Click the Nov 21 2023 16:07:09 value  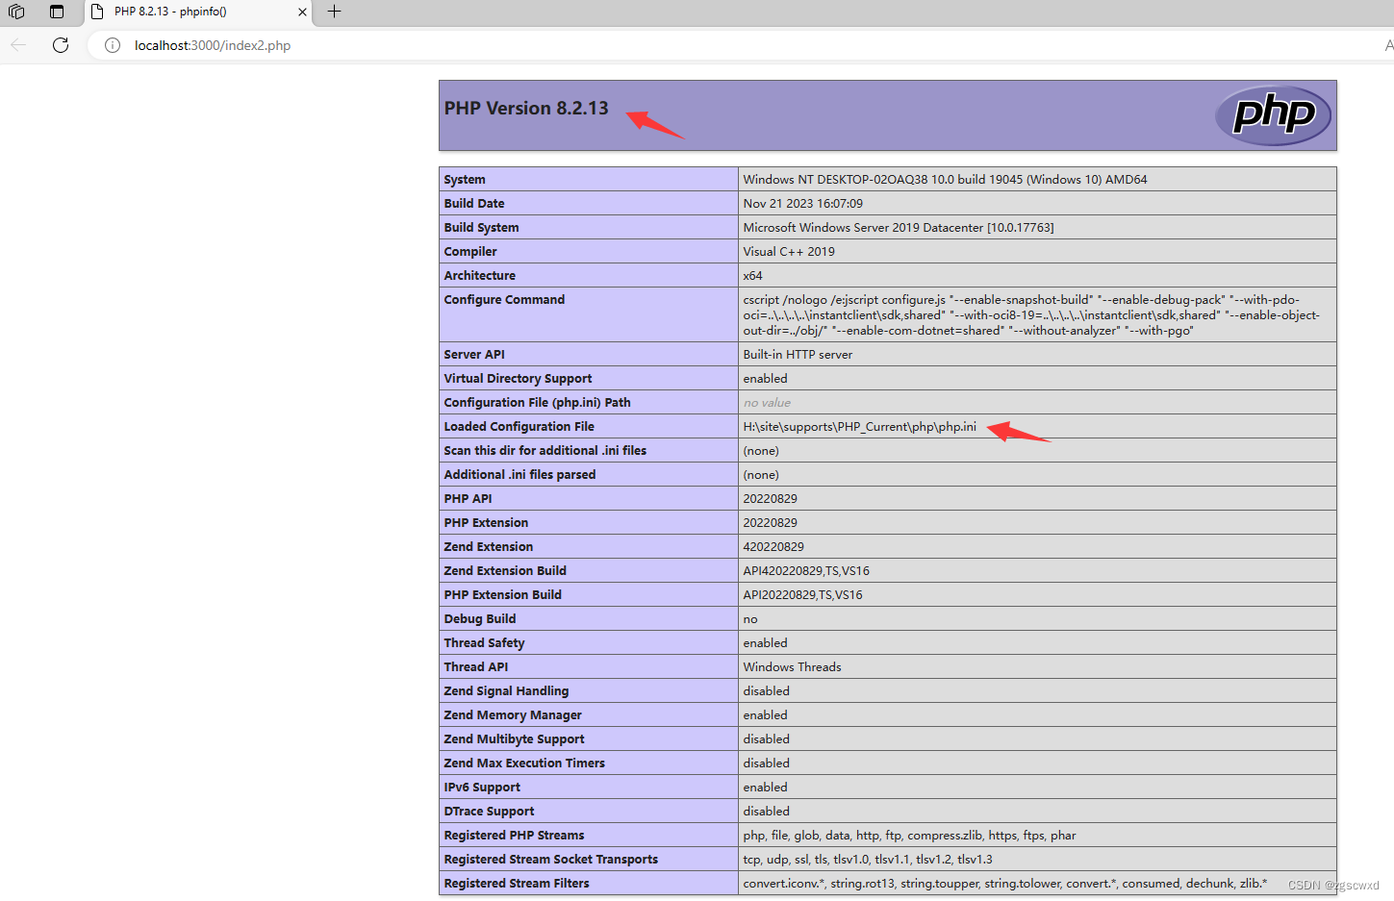click(802, 204)
